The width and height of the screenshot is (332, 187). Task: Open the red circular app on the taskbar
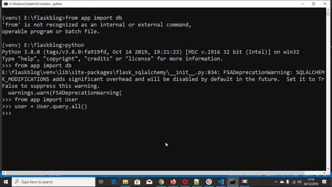[185, 182]
